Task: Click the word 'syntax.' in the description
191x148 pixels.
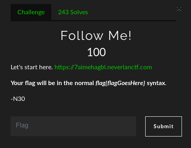Action: pyautogui.click(x=157, y=83)
